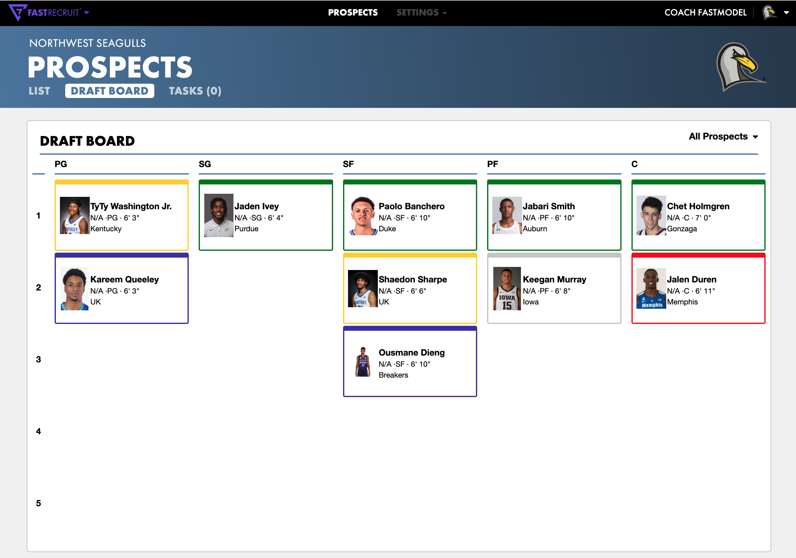Click the Purdue school text

point(246,229)
